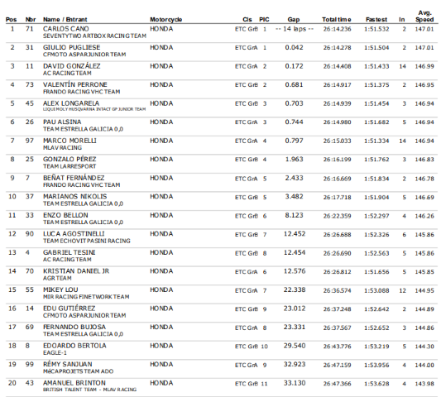Click the Pos column header
The width and height of the screenshot is (441, 397).
pyautogui.click(x=12, y=19)
